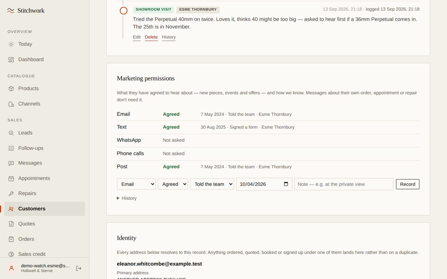The image size is (447, 279).
Task: Open the date picker calendar icon
Action: click(x=286, y=184)
